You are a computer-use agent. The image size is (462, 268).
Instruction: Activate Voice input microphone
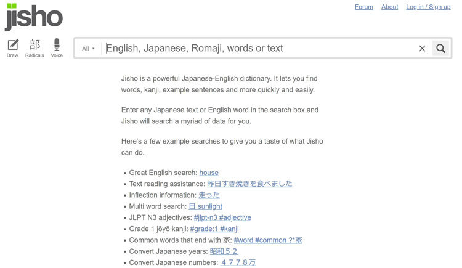click(57, 48)
